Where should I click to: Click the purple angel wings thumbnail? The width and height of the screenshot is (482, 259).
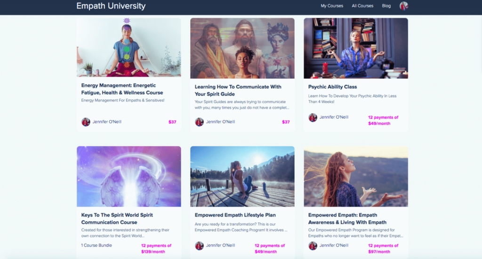click(x=129, y=176)
